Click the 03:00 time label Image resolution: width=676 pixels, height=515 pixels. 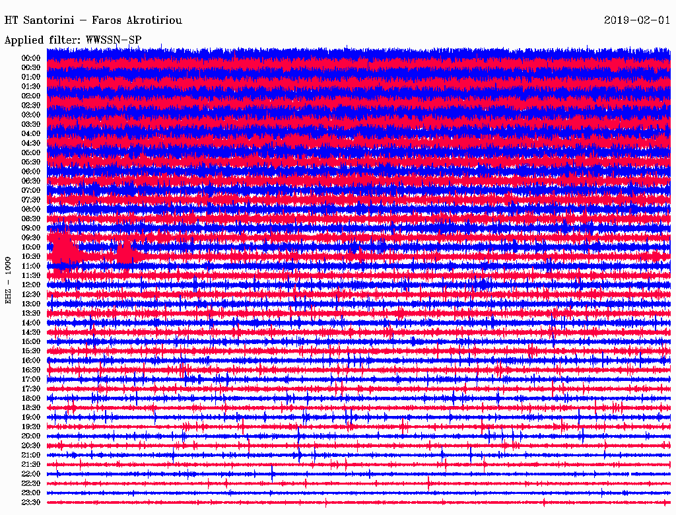[31, 115]
